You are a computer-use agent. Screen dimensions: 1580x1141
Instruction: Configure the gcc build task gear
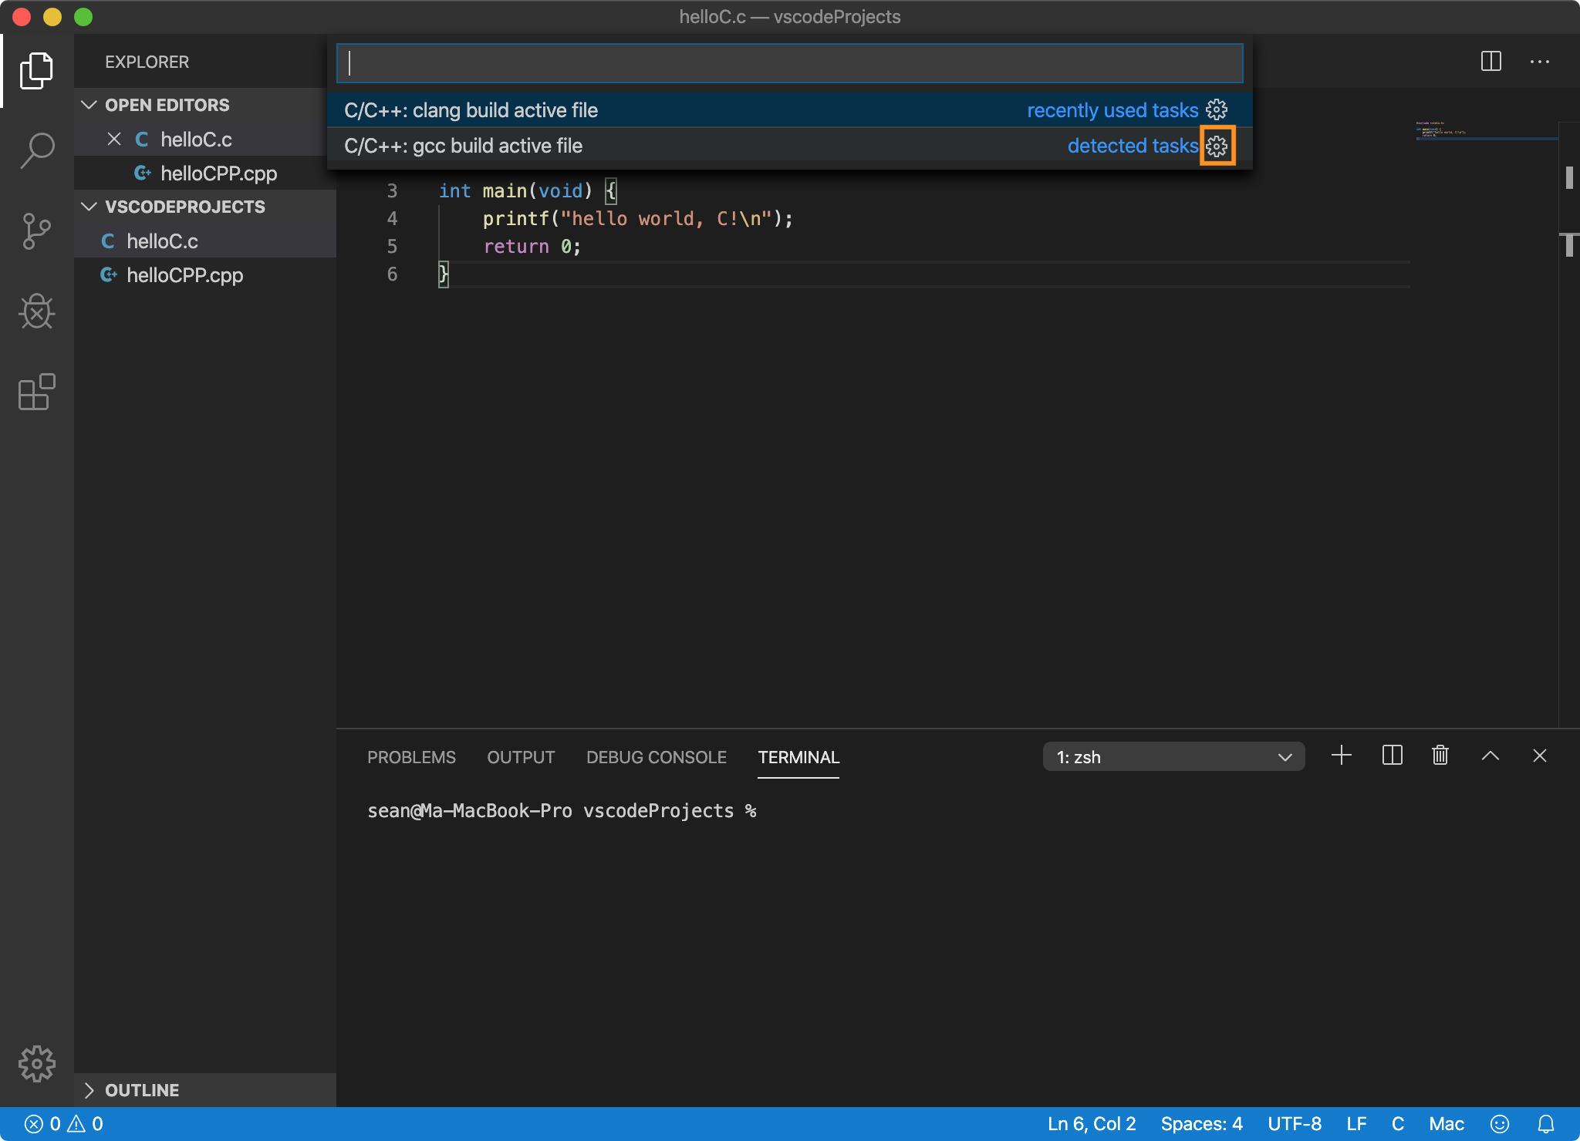click(x=1217, y=146)
